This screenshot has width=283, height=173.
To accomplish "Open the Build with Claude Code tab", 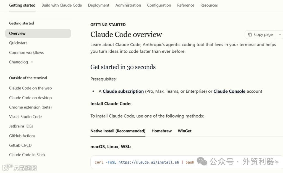I will pyautogui.click(x=62, y=5).
